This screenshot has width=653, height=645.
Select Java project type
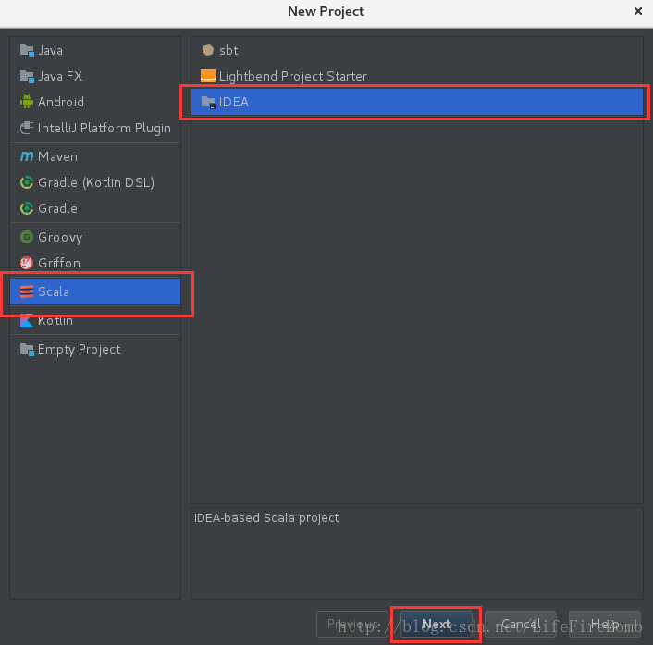pos(95,50)
